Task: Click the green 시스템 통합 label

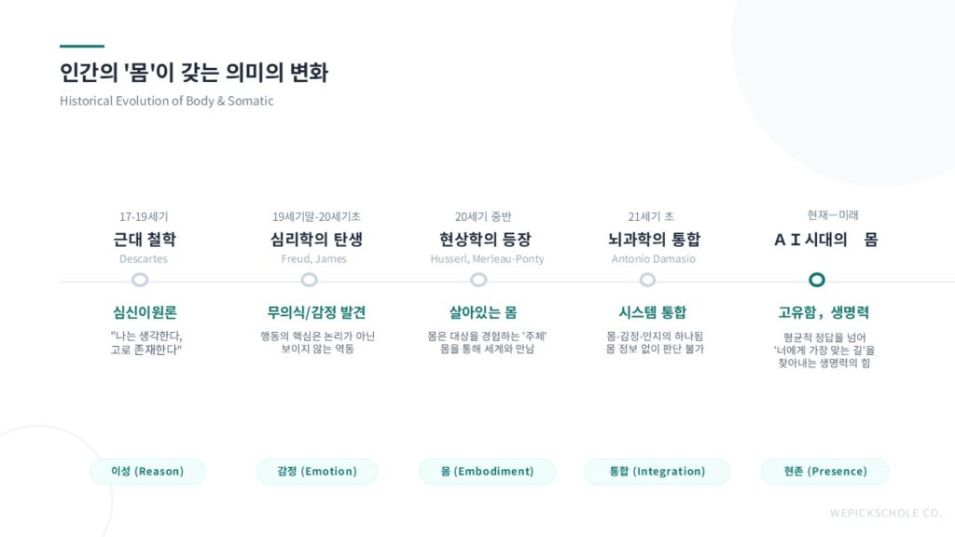Action: [653, 312]
